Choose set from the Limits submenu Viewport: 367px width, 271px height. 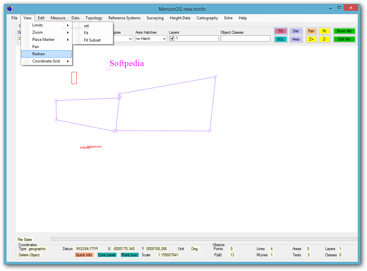click(93, 26)
